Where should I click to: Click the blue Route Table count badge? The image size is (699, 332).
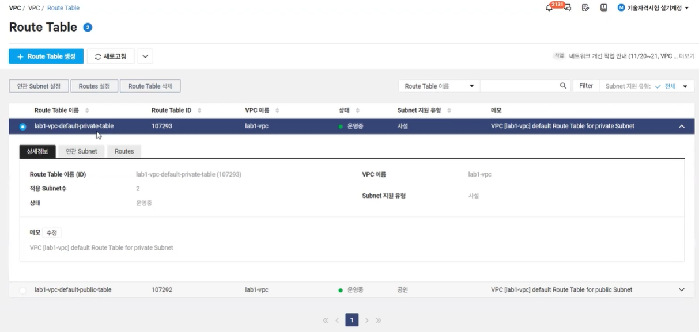pos(88,28)
